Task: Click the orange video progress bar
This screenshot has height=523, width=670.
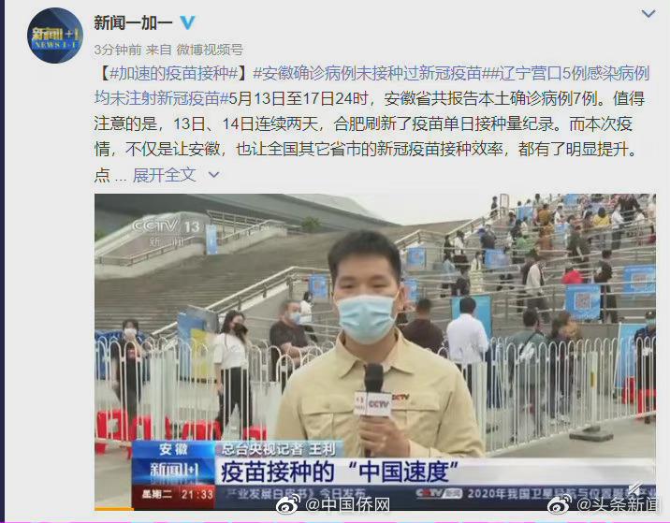Action: [114, 509]
